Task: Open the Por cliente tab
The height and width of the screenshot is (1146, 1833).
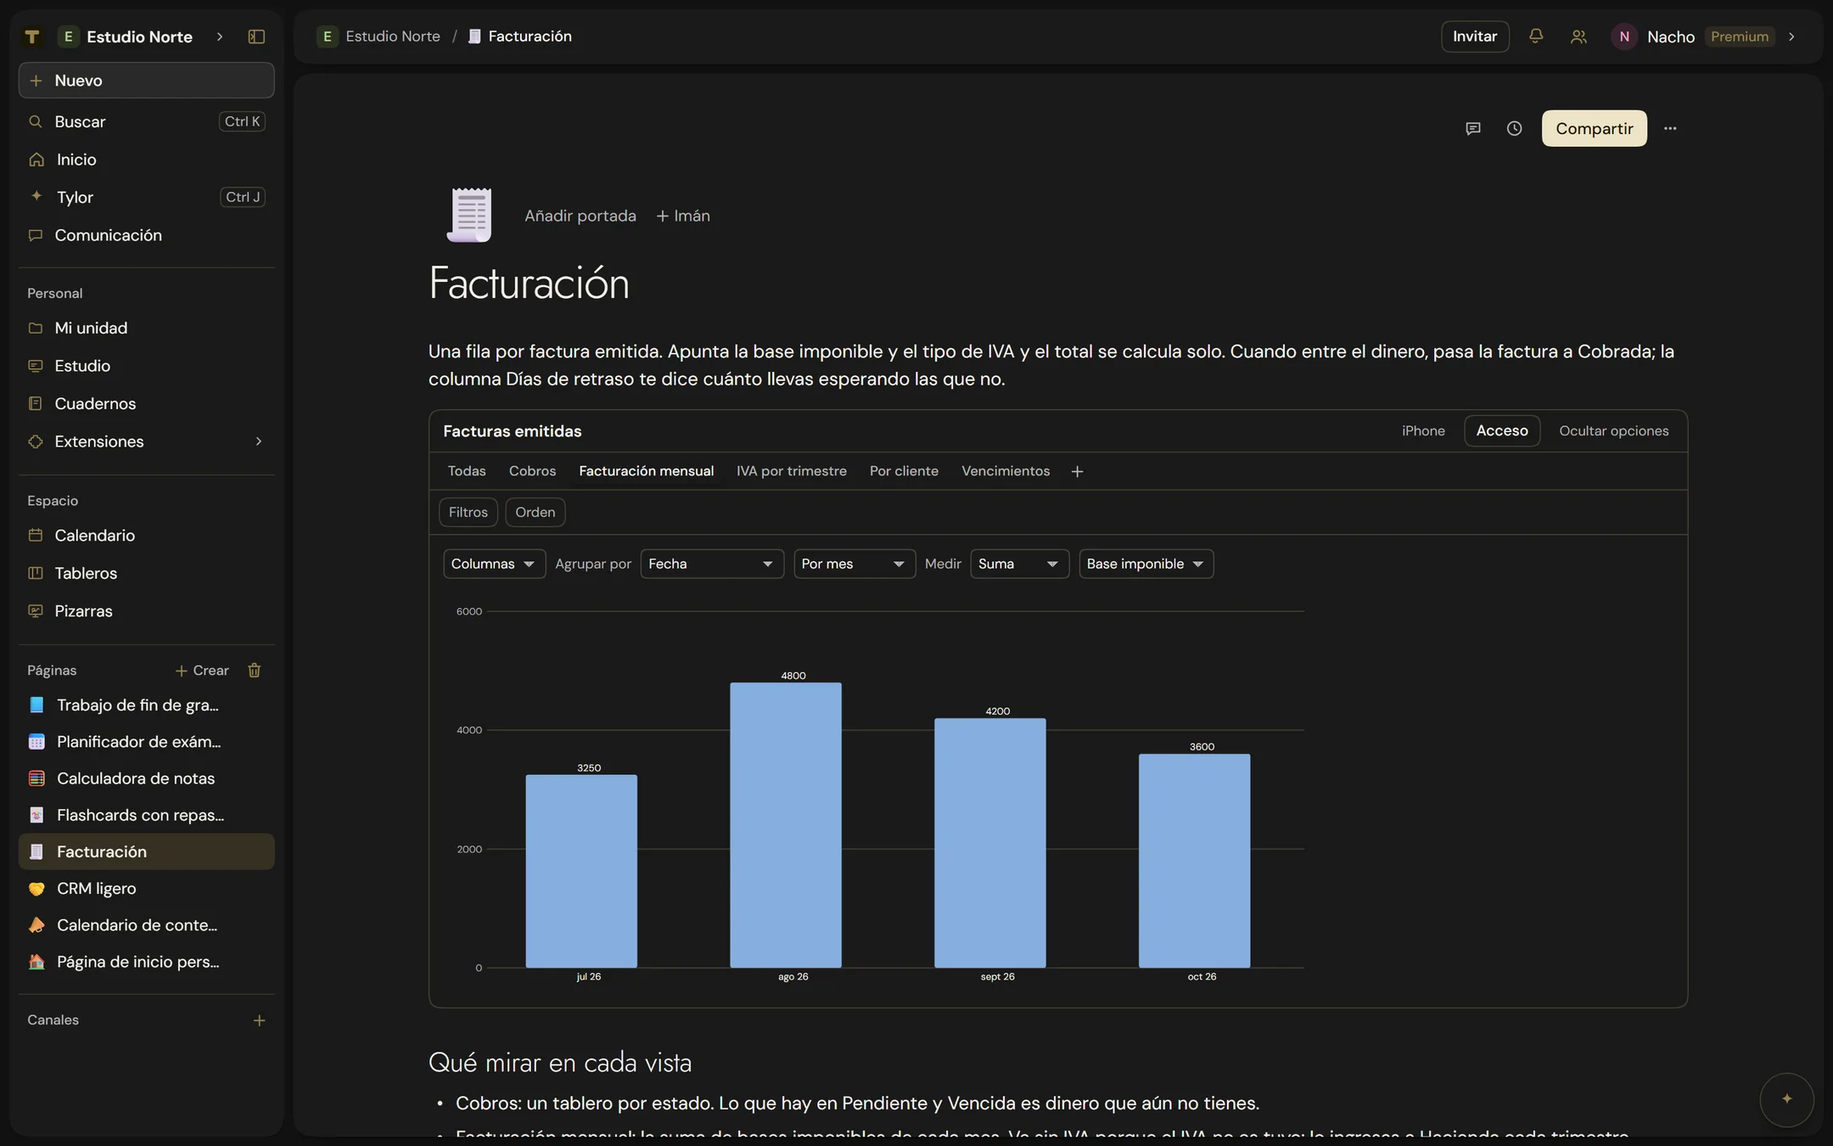Action: tap(904, 471)
